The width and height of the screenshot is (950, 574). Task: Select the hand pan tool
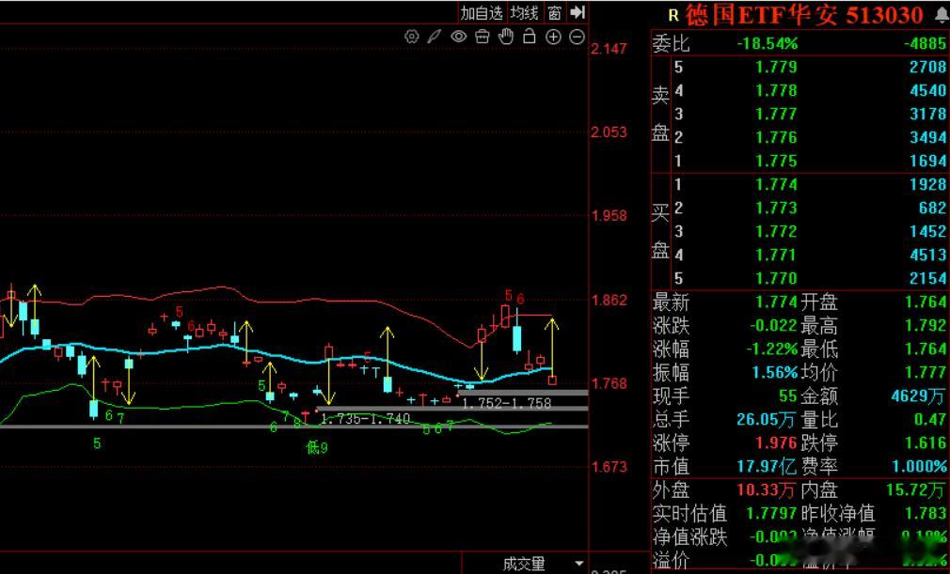(x=506, y=37)
